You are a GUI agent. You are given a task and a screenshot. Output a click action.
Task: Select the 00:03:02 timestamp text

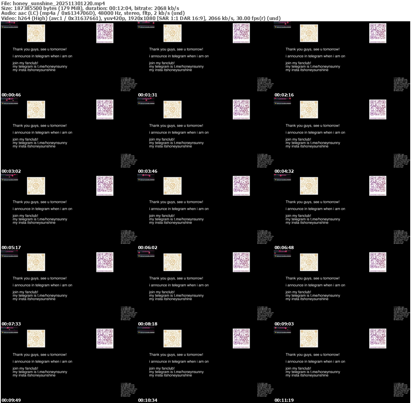coord(11,171)
